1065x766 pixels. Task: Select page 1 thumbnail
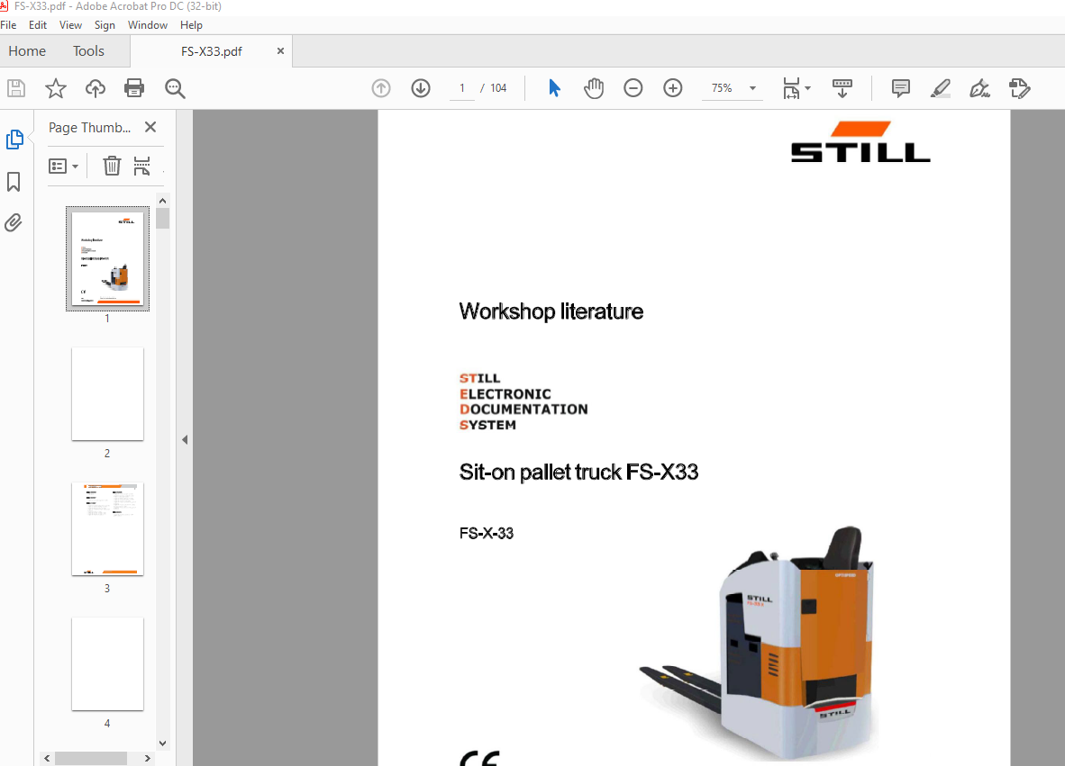107,258
